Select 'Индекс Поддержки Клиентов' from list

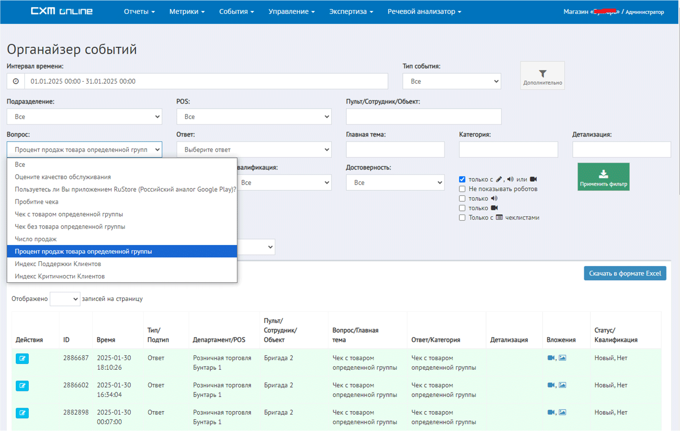pos(58,264)
